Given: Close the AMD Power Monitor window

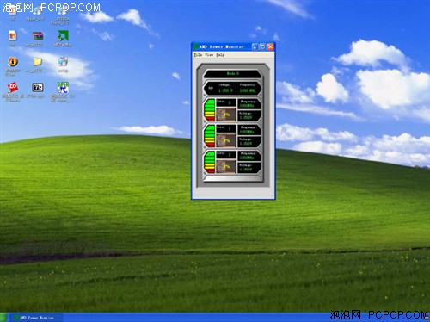Looking at the screenshot, I should point(270,46).
